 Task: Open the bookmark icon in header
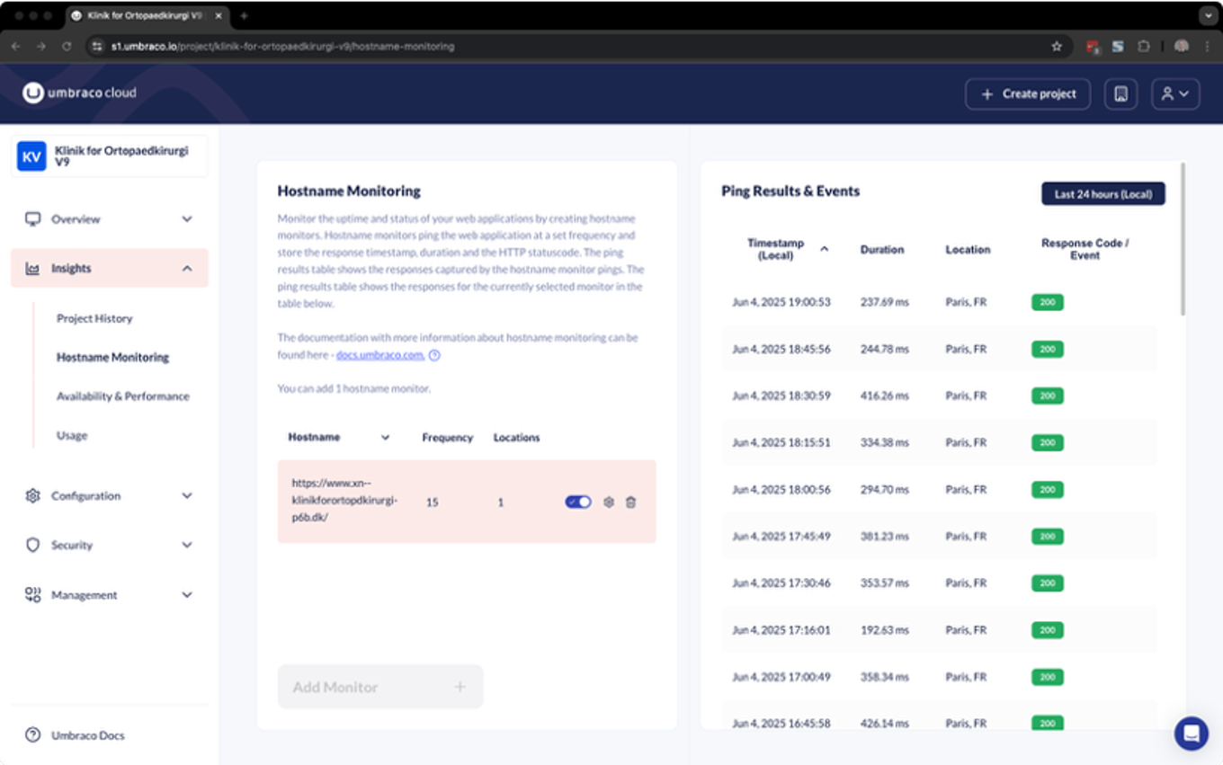click(x=1120, y=93)
